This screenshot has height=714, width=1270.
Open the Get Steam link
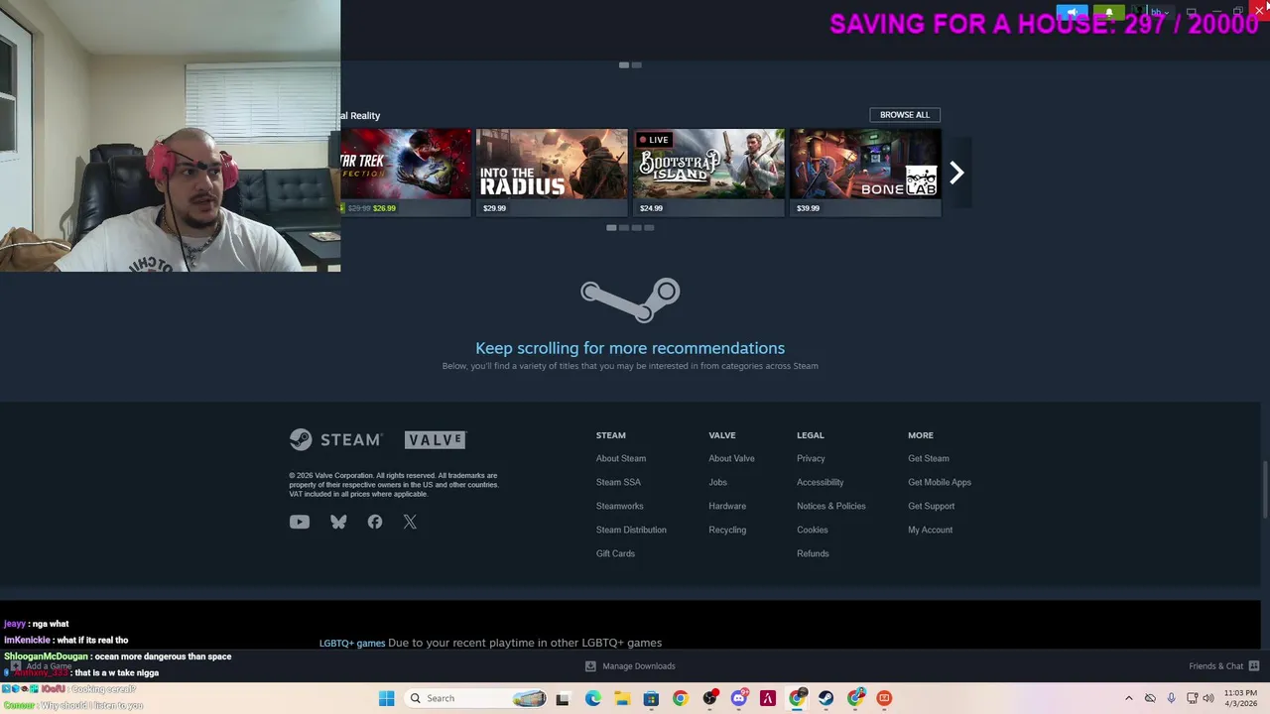[928, 458]
